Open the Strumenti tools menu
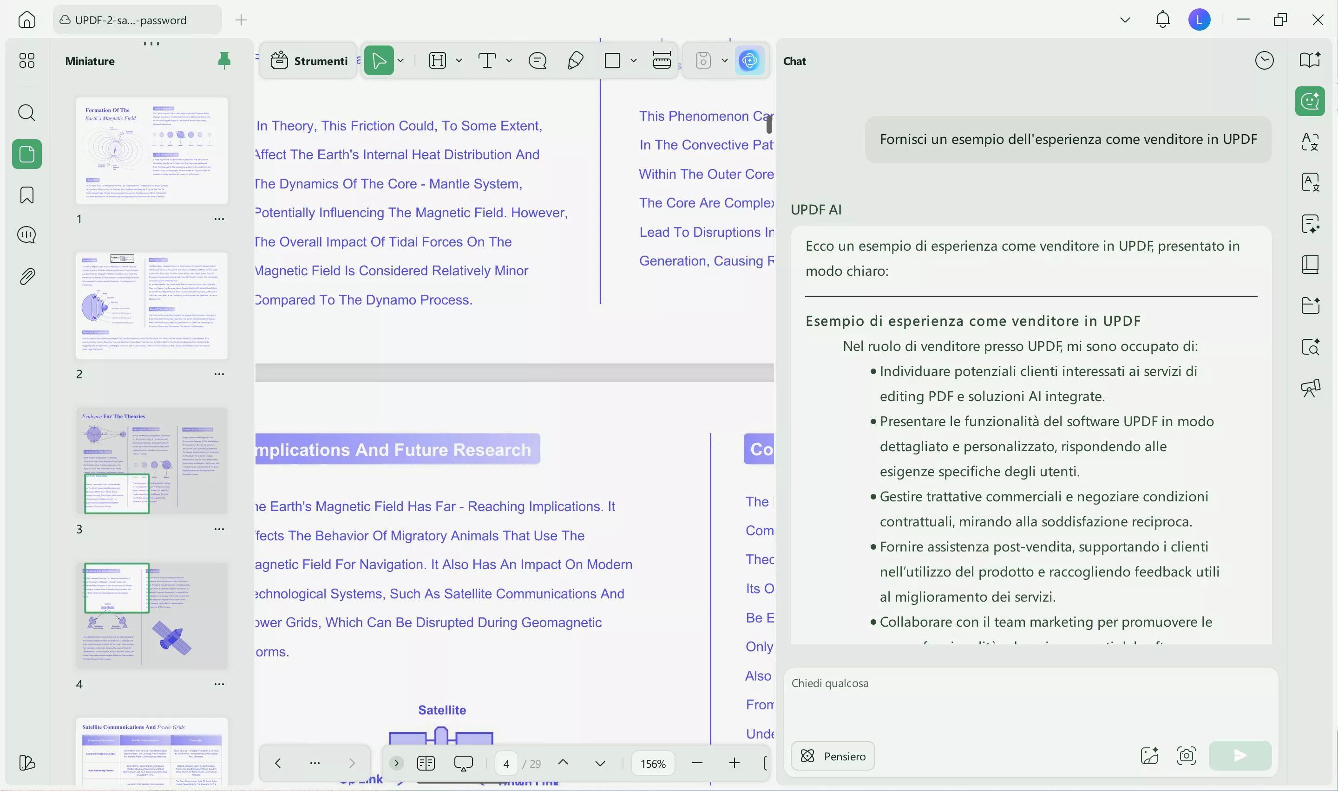 309,61
